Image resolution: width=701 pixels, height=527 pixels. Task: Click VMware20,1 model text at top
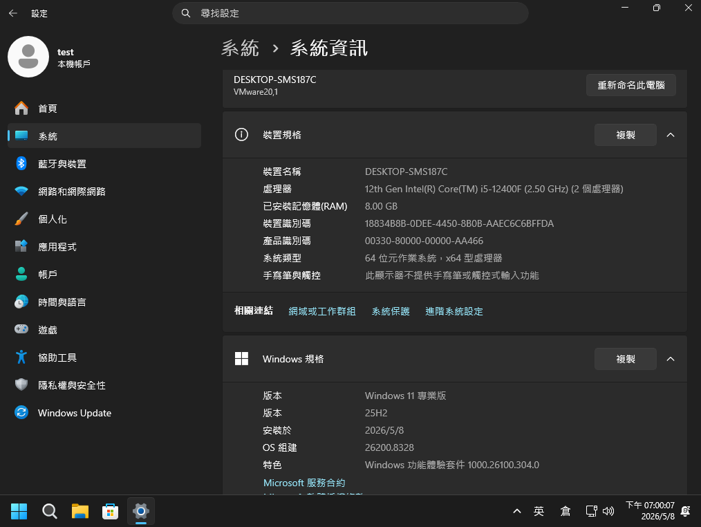point(256,92)
